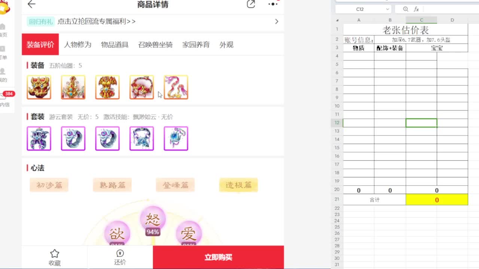Click the 还价 bargain button

click(120, 257)
